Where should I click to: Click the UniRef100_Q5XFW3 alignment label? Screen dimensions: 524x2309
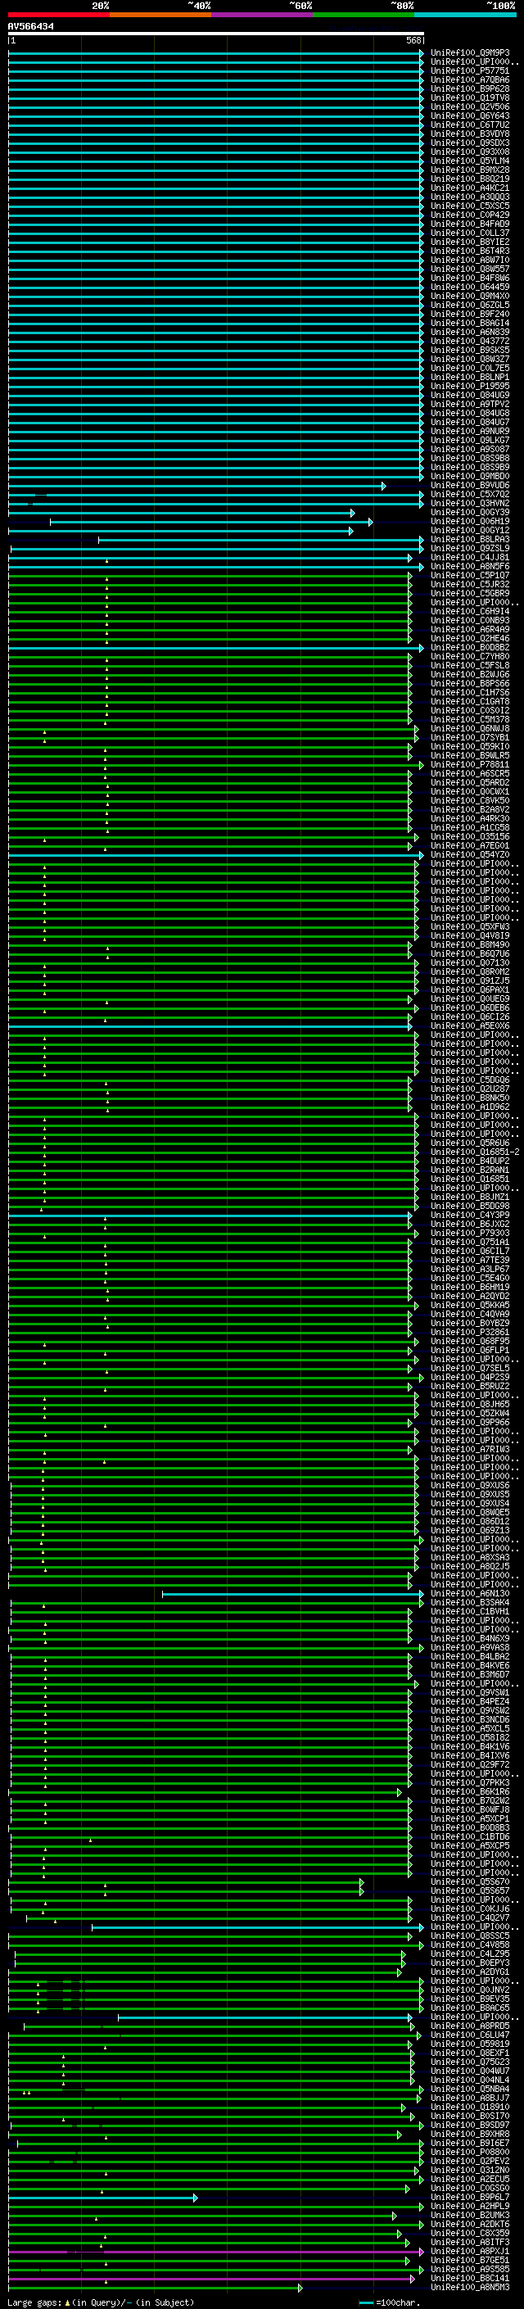click(x=470, y=927)
